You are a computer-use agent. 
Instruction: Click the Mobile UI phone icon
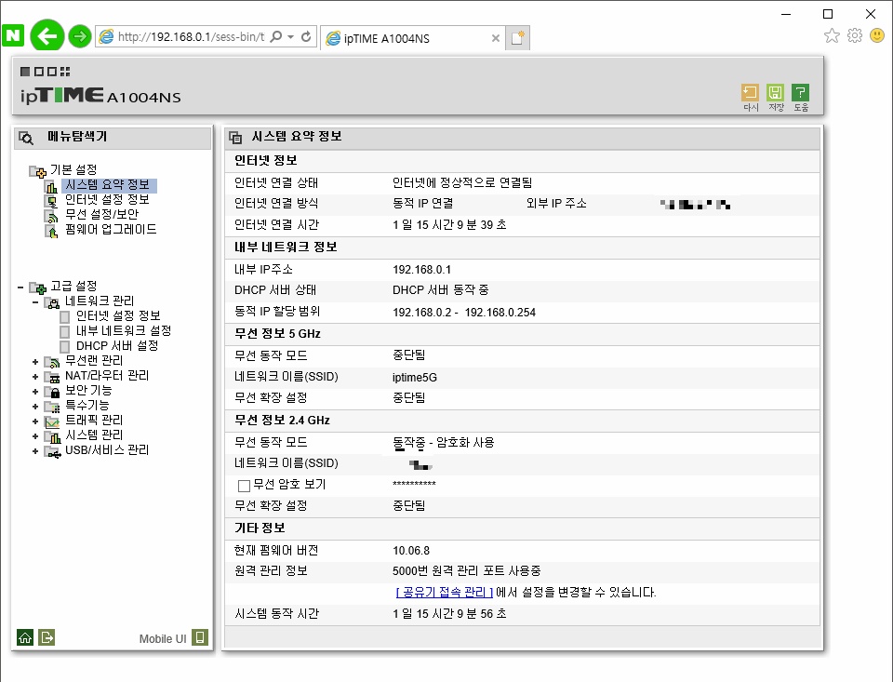pos(200,637)
